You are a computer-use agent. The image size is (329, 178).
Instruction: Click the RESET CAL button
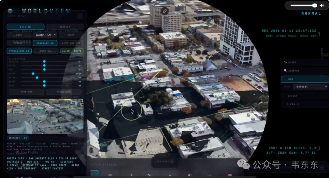[64, 92]
